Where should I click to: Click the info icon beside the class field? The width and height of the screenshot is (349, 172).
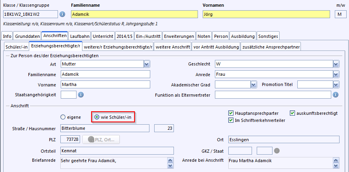coord(62,15)
